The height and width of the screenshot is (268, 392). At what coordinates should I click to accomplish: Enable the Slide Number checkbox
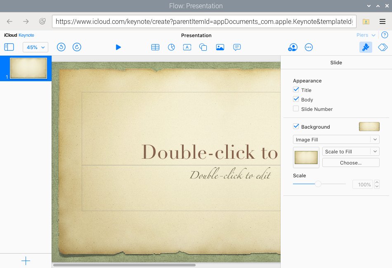click(296, 109)
